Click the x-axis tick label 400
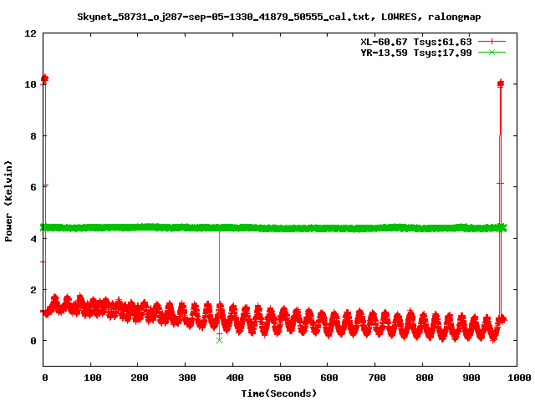Image resolution: width=535 pixels, height=401 pixels. pos(235,378)
